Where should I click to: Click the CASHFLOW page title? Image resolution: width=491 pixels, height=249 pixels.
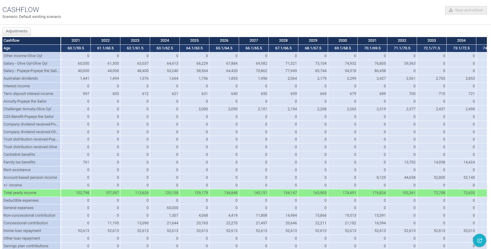tap(21, 10)
